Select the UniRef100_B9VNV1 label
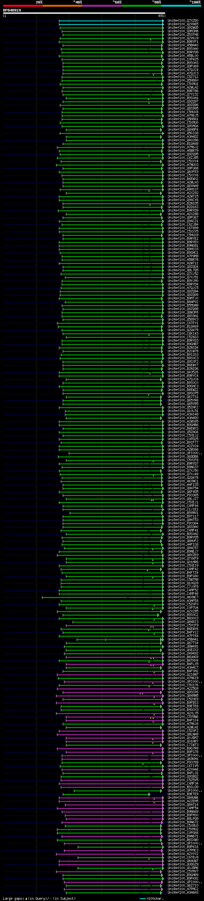Viewport: 204px width, 901px height. pos(183,513)
